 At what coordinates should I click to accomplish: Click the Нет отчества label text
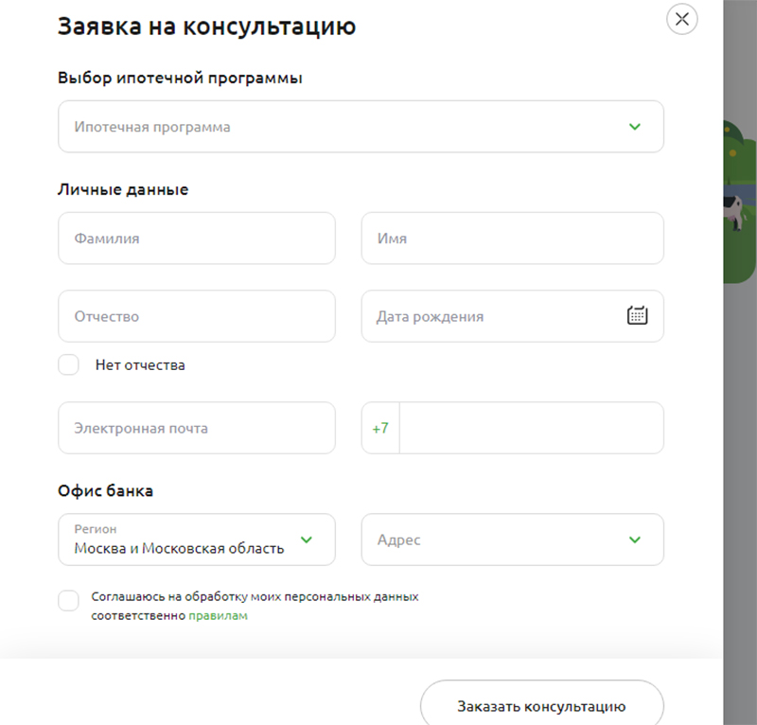[x=140, y=365]
